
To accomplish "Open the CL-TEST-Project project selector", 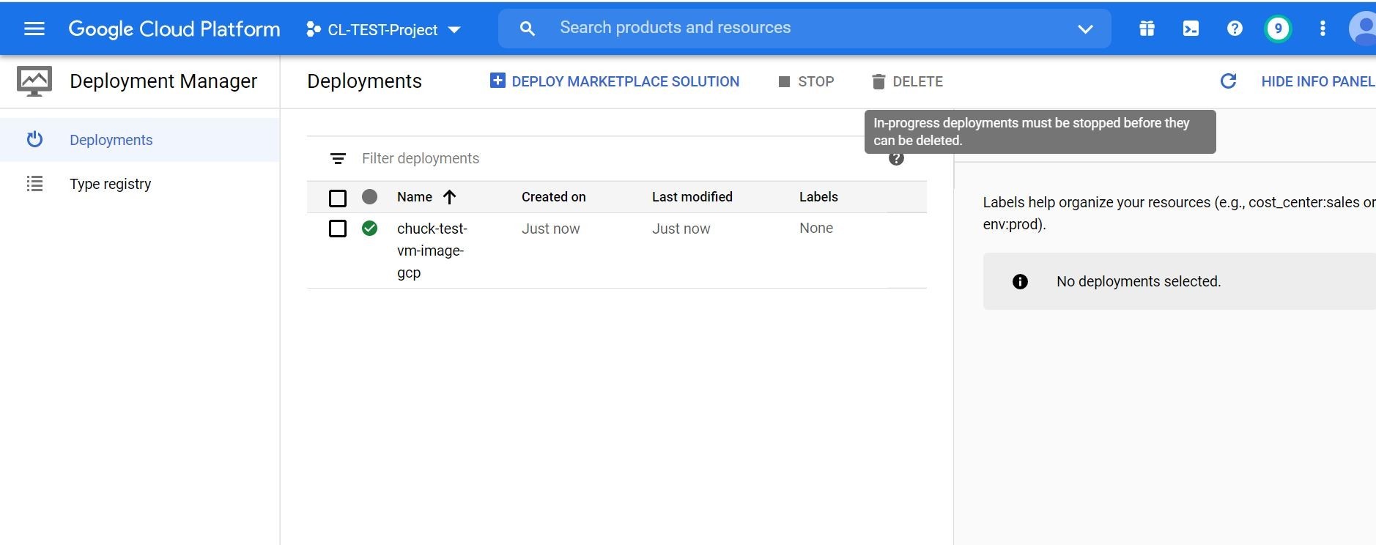I will [x=383, y=29].
